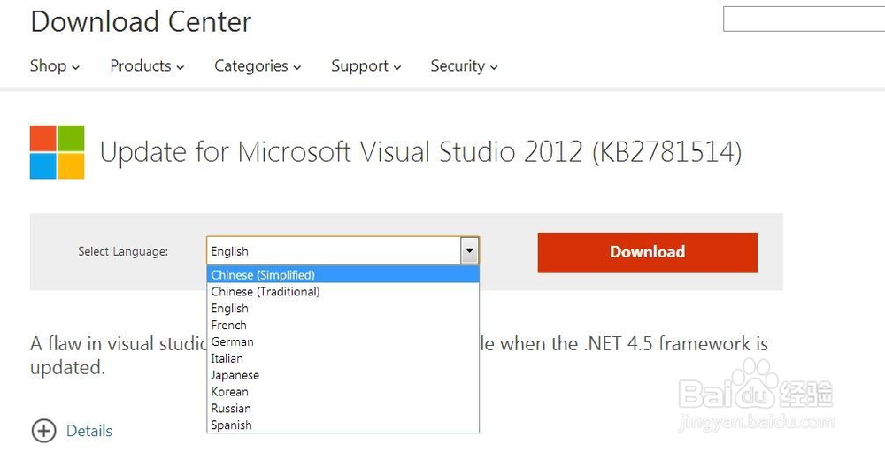Select German in the language list
Screen dimensions: 885x452
pos(343,341)
